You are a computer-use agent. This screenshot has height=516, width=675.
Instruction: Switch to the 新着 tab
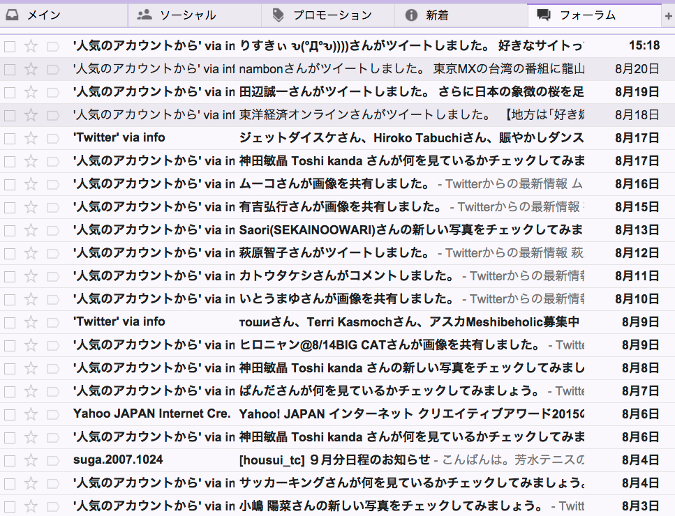click(461, 15)
